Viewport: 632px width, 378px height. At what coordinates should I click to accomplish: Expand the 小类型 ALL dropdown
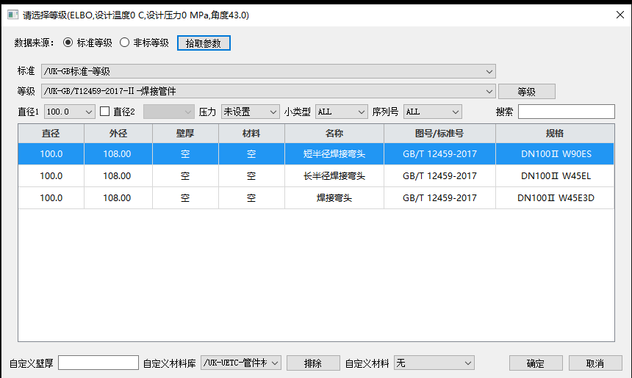coord(341,112)
